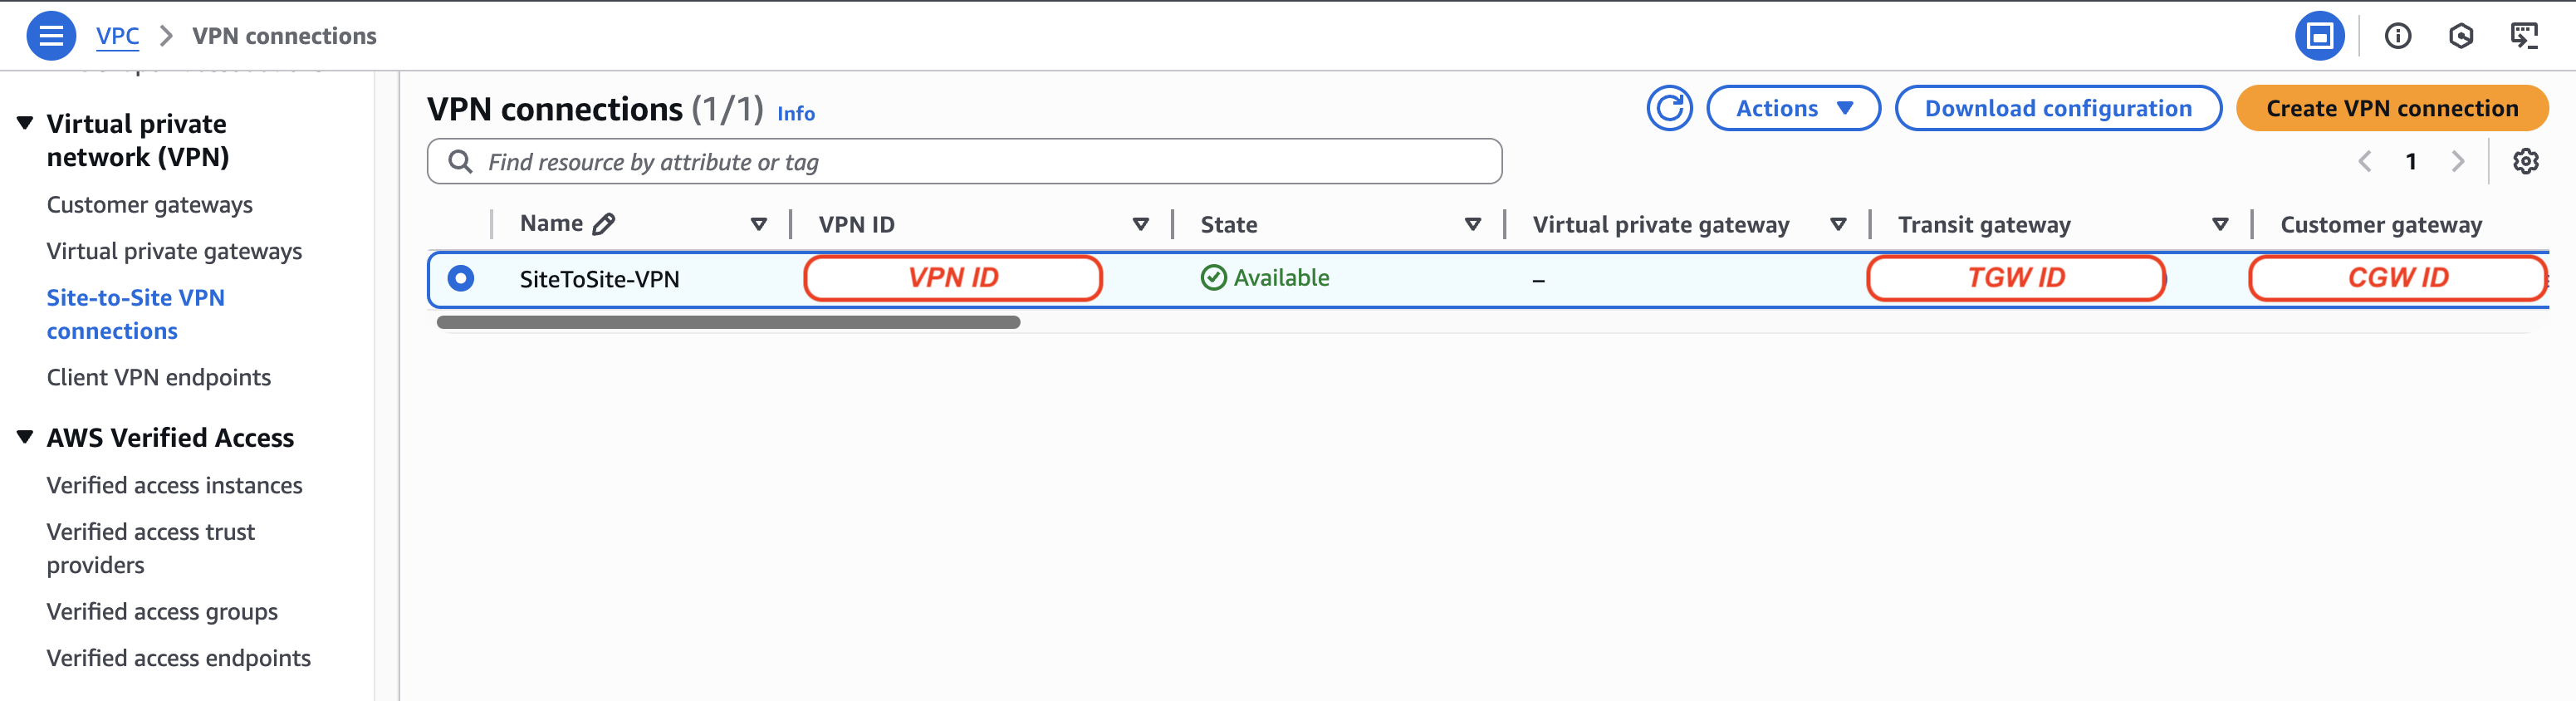Open table preferences gear icon

click(2525, 161)
